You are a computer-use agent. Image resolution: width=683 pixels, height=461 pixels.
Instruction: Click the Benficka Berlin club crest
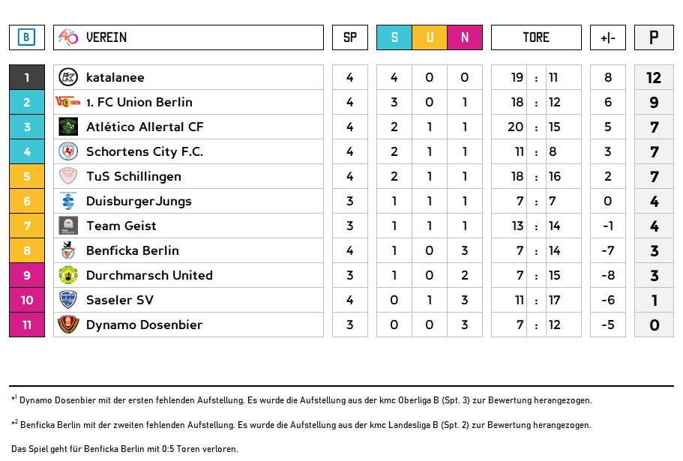[x=68, y=250]
